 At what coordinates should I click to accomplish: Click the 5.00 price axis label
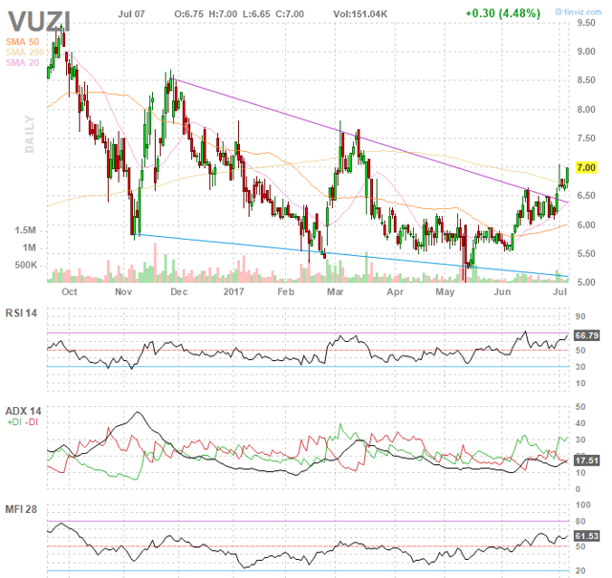(x=586, y=282)
